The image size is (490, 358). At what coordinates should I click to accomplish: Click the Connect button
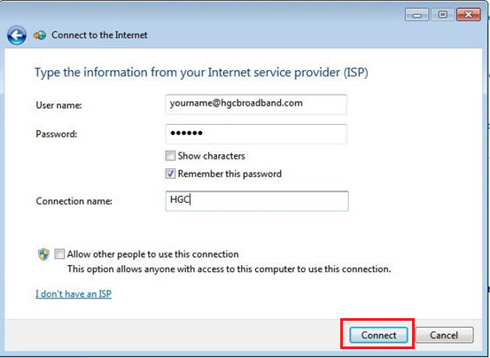[x=378, y=335]
